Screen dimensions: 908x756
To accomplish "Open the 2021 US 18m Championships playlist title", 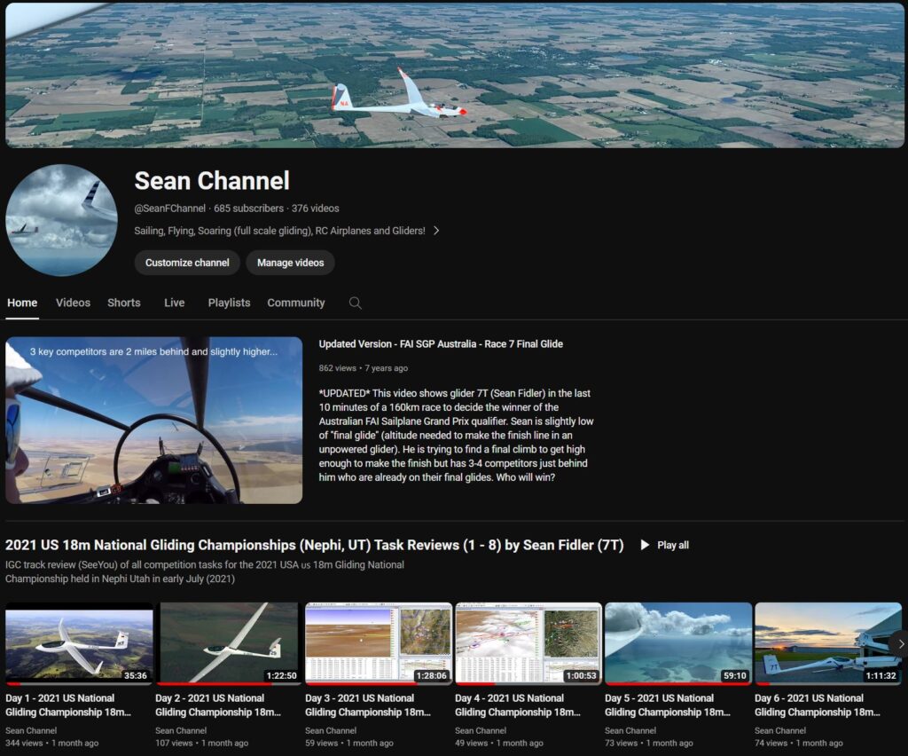I will tap(315, 545).
